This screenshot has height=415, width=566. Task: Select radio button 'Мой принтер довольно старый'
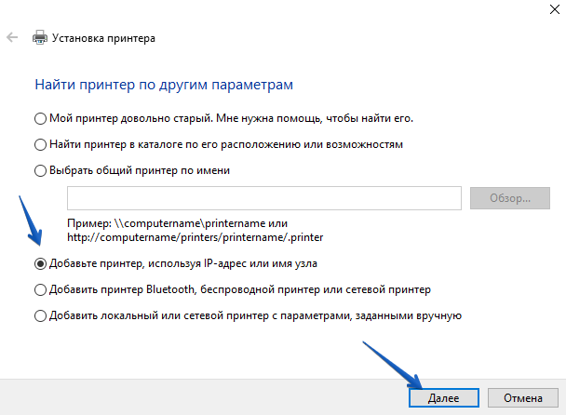tap(40, 118)
